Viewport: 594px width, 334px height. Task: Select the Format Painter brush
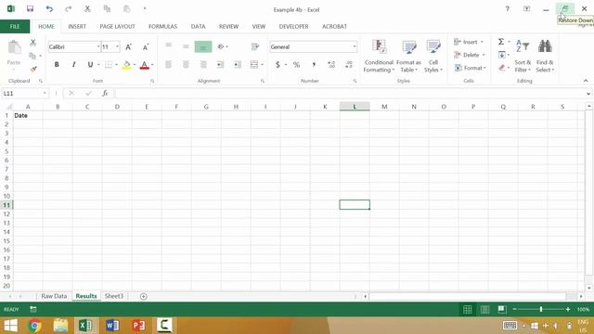click(33, 69)
